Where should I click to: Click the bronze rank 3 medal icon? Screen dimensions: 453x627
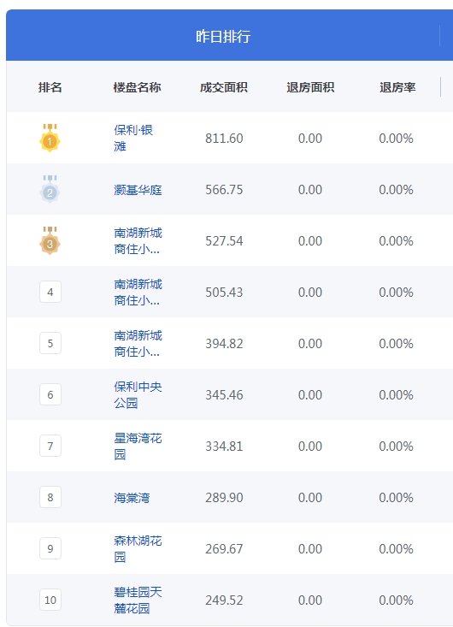(50, 240)
